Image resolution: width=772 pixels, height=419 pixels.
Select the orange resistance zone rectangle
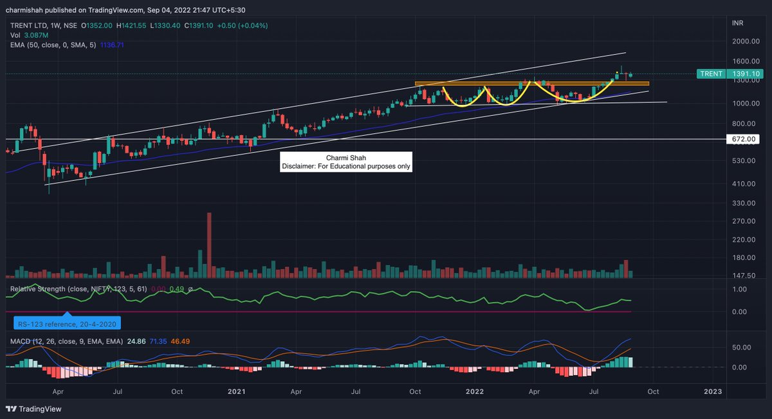point(532,84)
